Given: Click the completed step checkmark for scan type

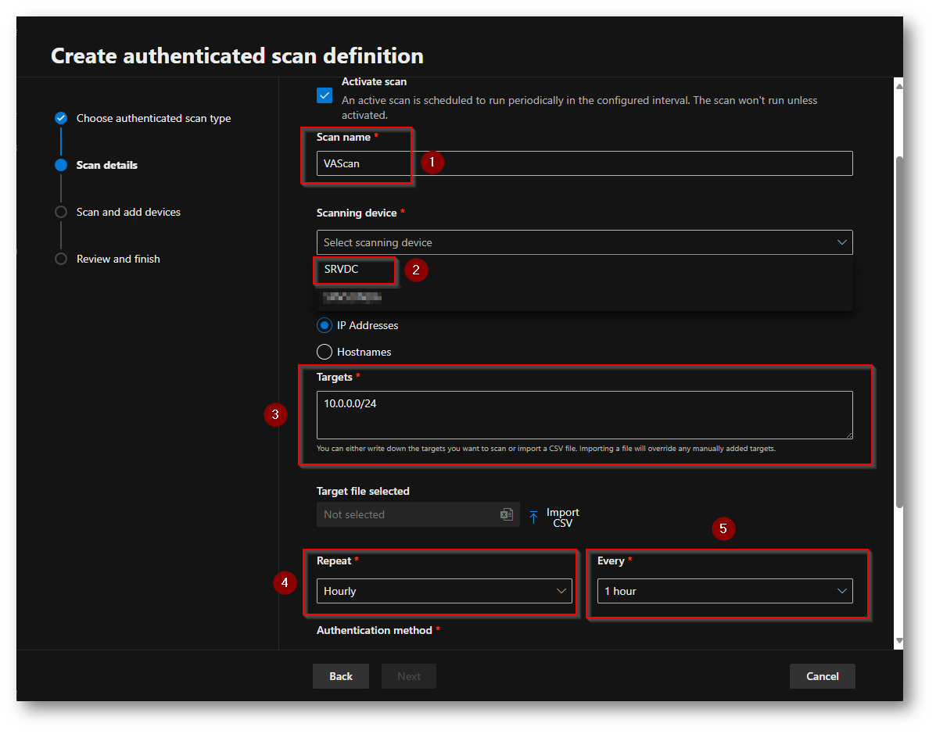Looking at the screenshot, I should [x=61, y=118].
